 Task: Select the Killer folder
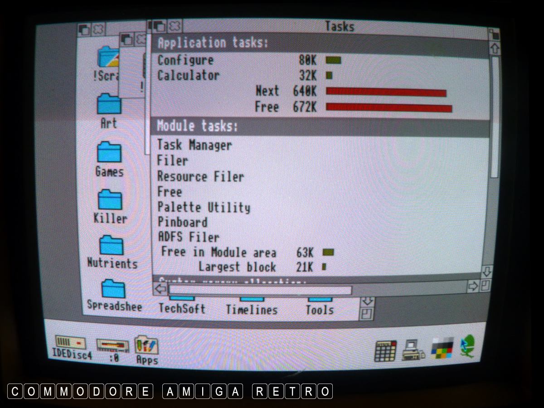click(110, 199)
